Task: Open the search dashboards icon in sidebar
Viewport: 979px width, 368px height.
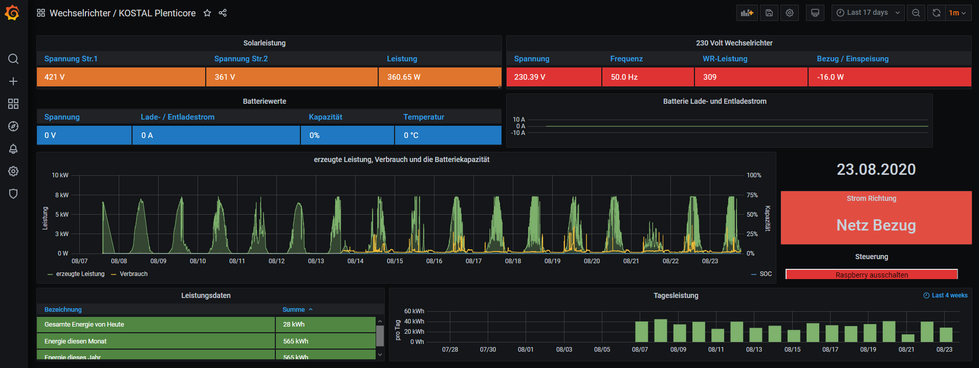Action: [13, 59]
